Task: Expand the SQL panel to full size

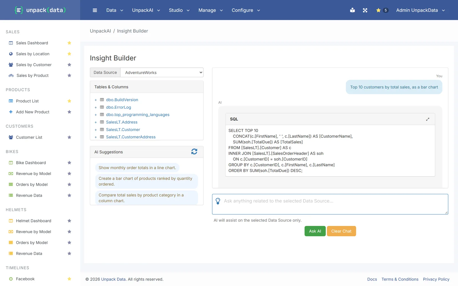Action: pos(428,119)
